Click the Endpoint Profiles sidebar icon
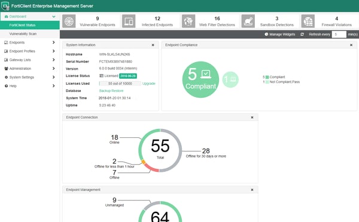 (6, 51)
